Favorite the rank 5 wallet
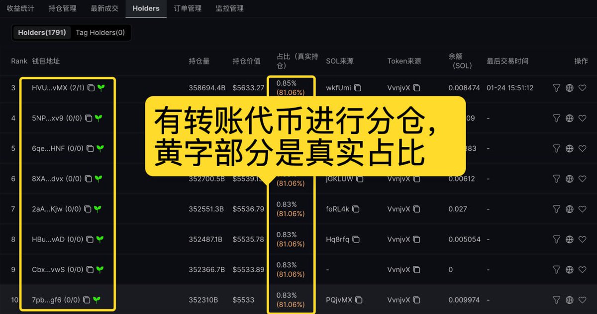597x314 pixels. click(x=583, y=148)
